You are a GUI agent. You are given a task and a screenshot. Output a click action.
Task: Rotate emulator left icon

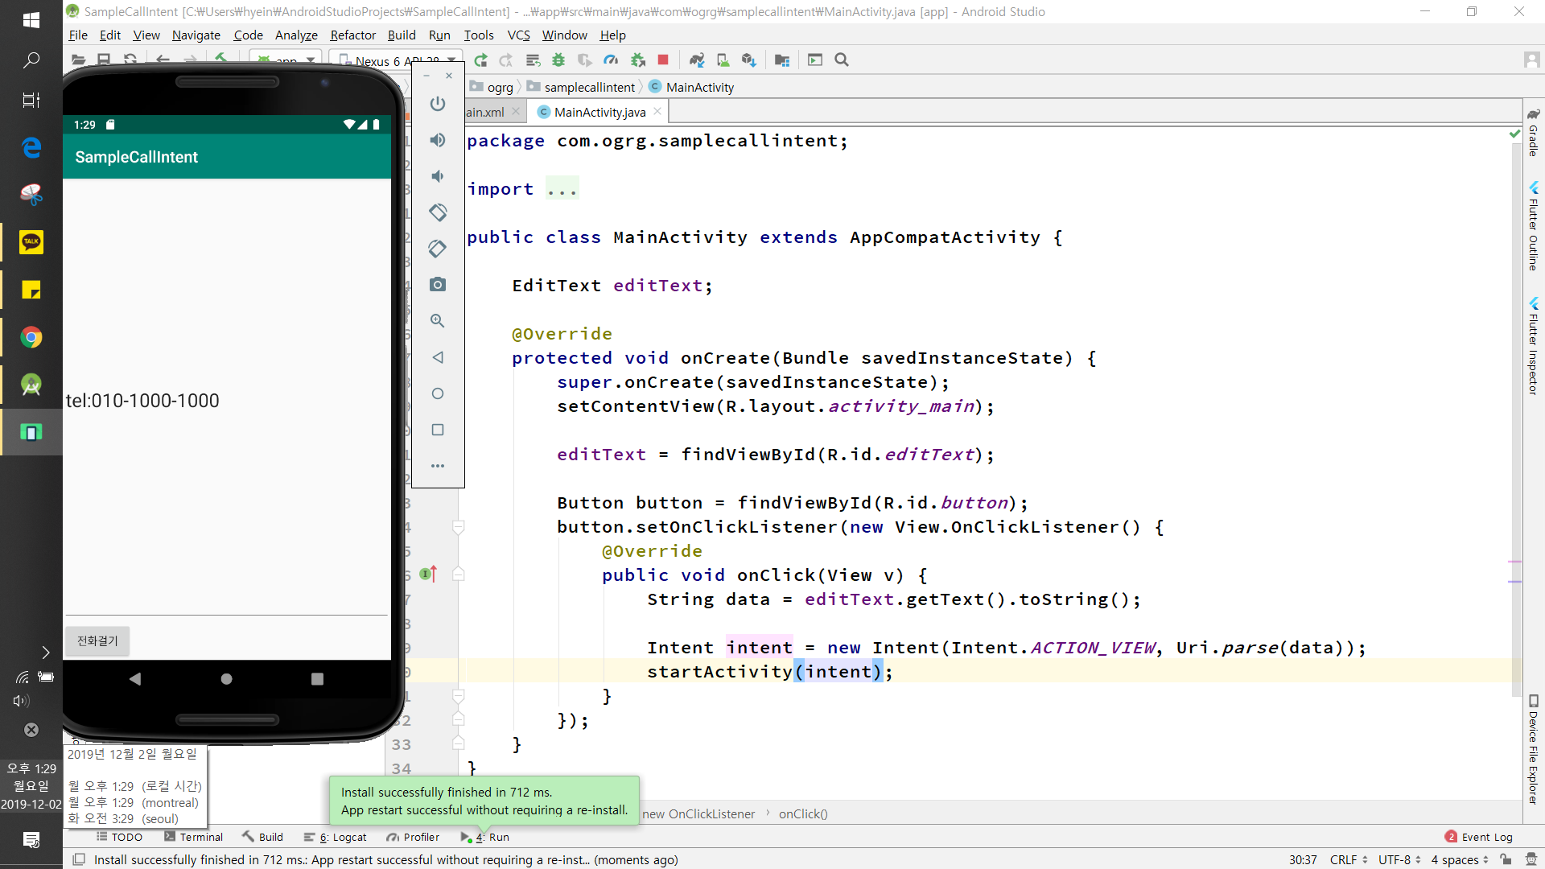tap(438, 212)
